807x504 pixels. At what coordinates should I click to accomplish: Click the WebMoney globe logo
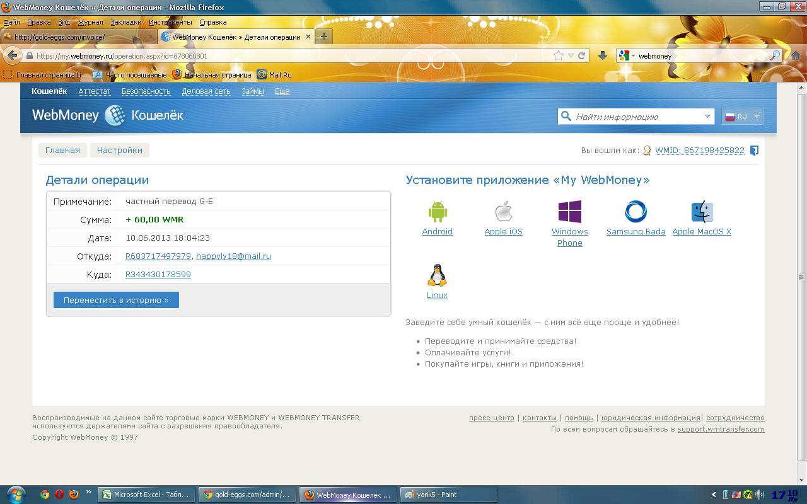point(115,115)
